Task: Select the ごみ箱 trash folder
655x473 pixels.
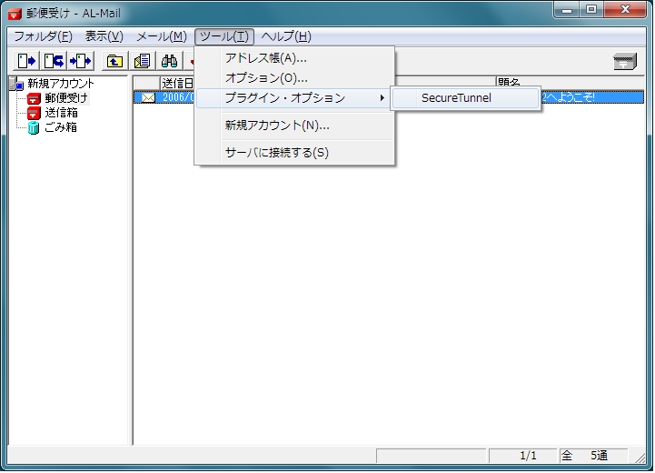Action: click(60, 127)
